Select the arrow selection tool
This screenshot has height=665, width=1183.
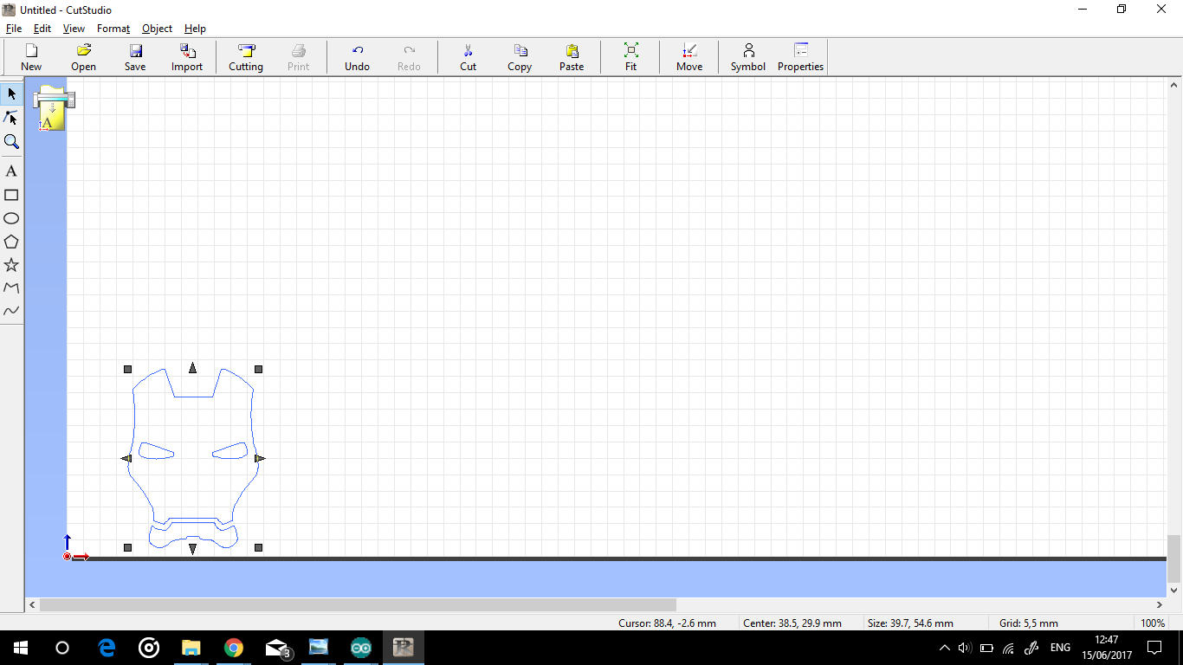11,94
